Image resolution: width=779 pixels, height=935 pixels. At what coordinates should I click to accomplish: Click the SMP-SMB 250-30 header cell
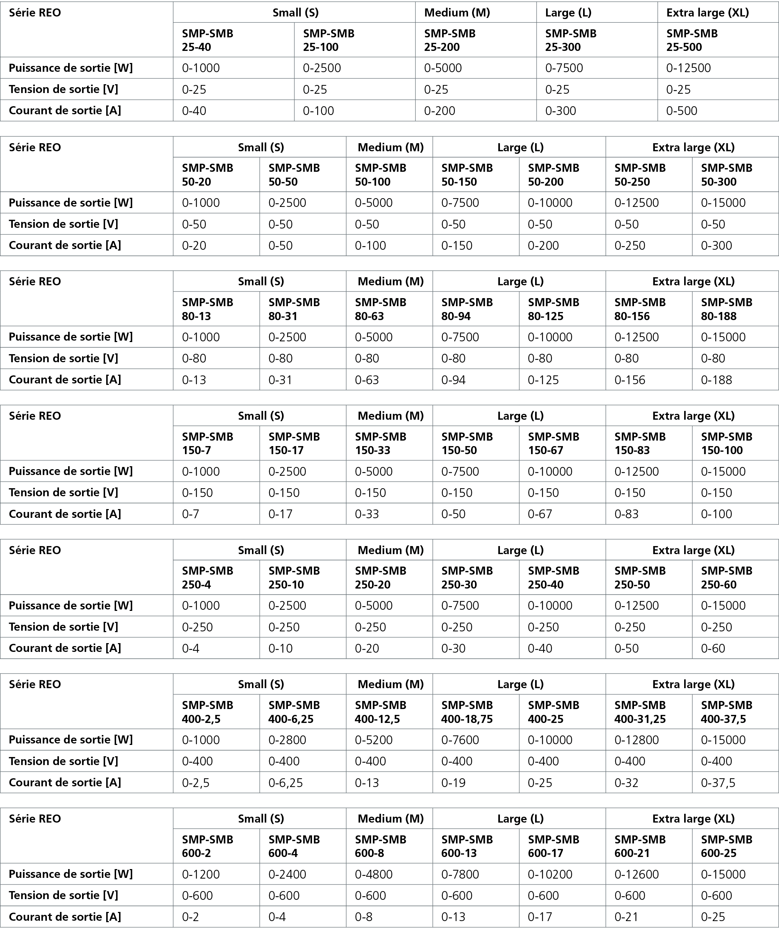(467, 578)
